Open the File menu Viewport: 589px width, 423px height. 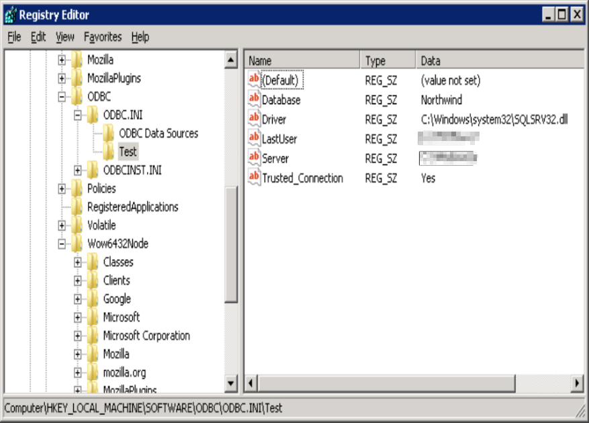(14, 37)
